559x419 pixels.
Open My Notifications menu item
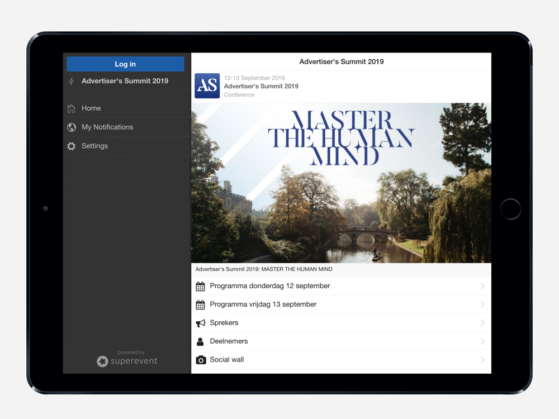coord(127,127)
